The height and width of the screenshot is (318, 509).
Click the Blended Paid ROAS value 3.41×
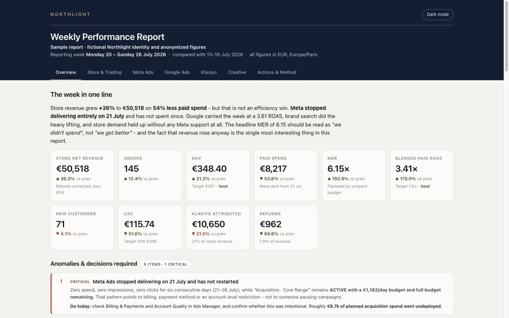coord(406,169)
